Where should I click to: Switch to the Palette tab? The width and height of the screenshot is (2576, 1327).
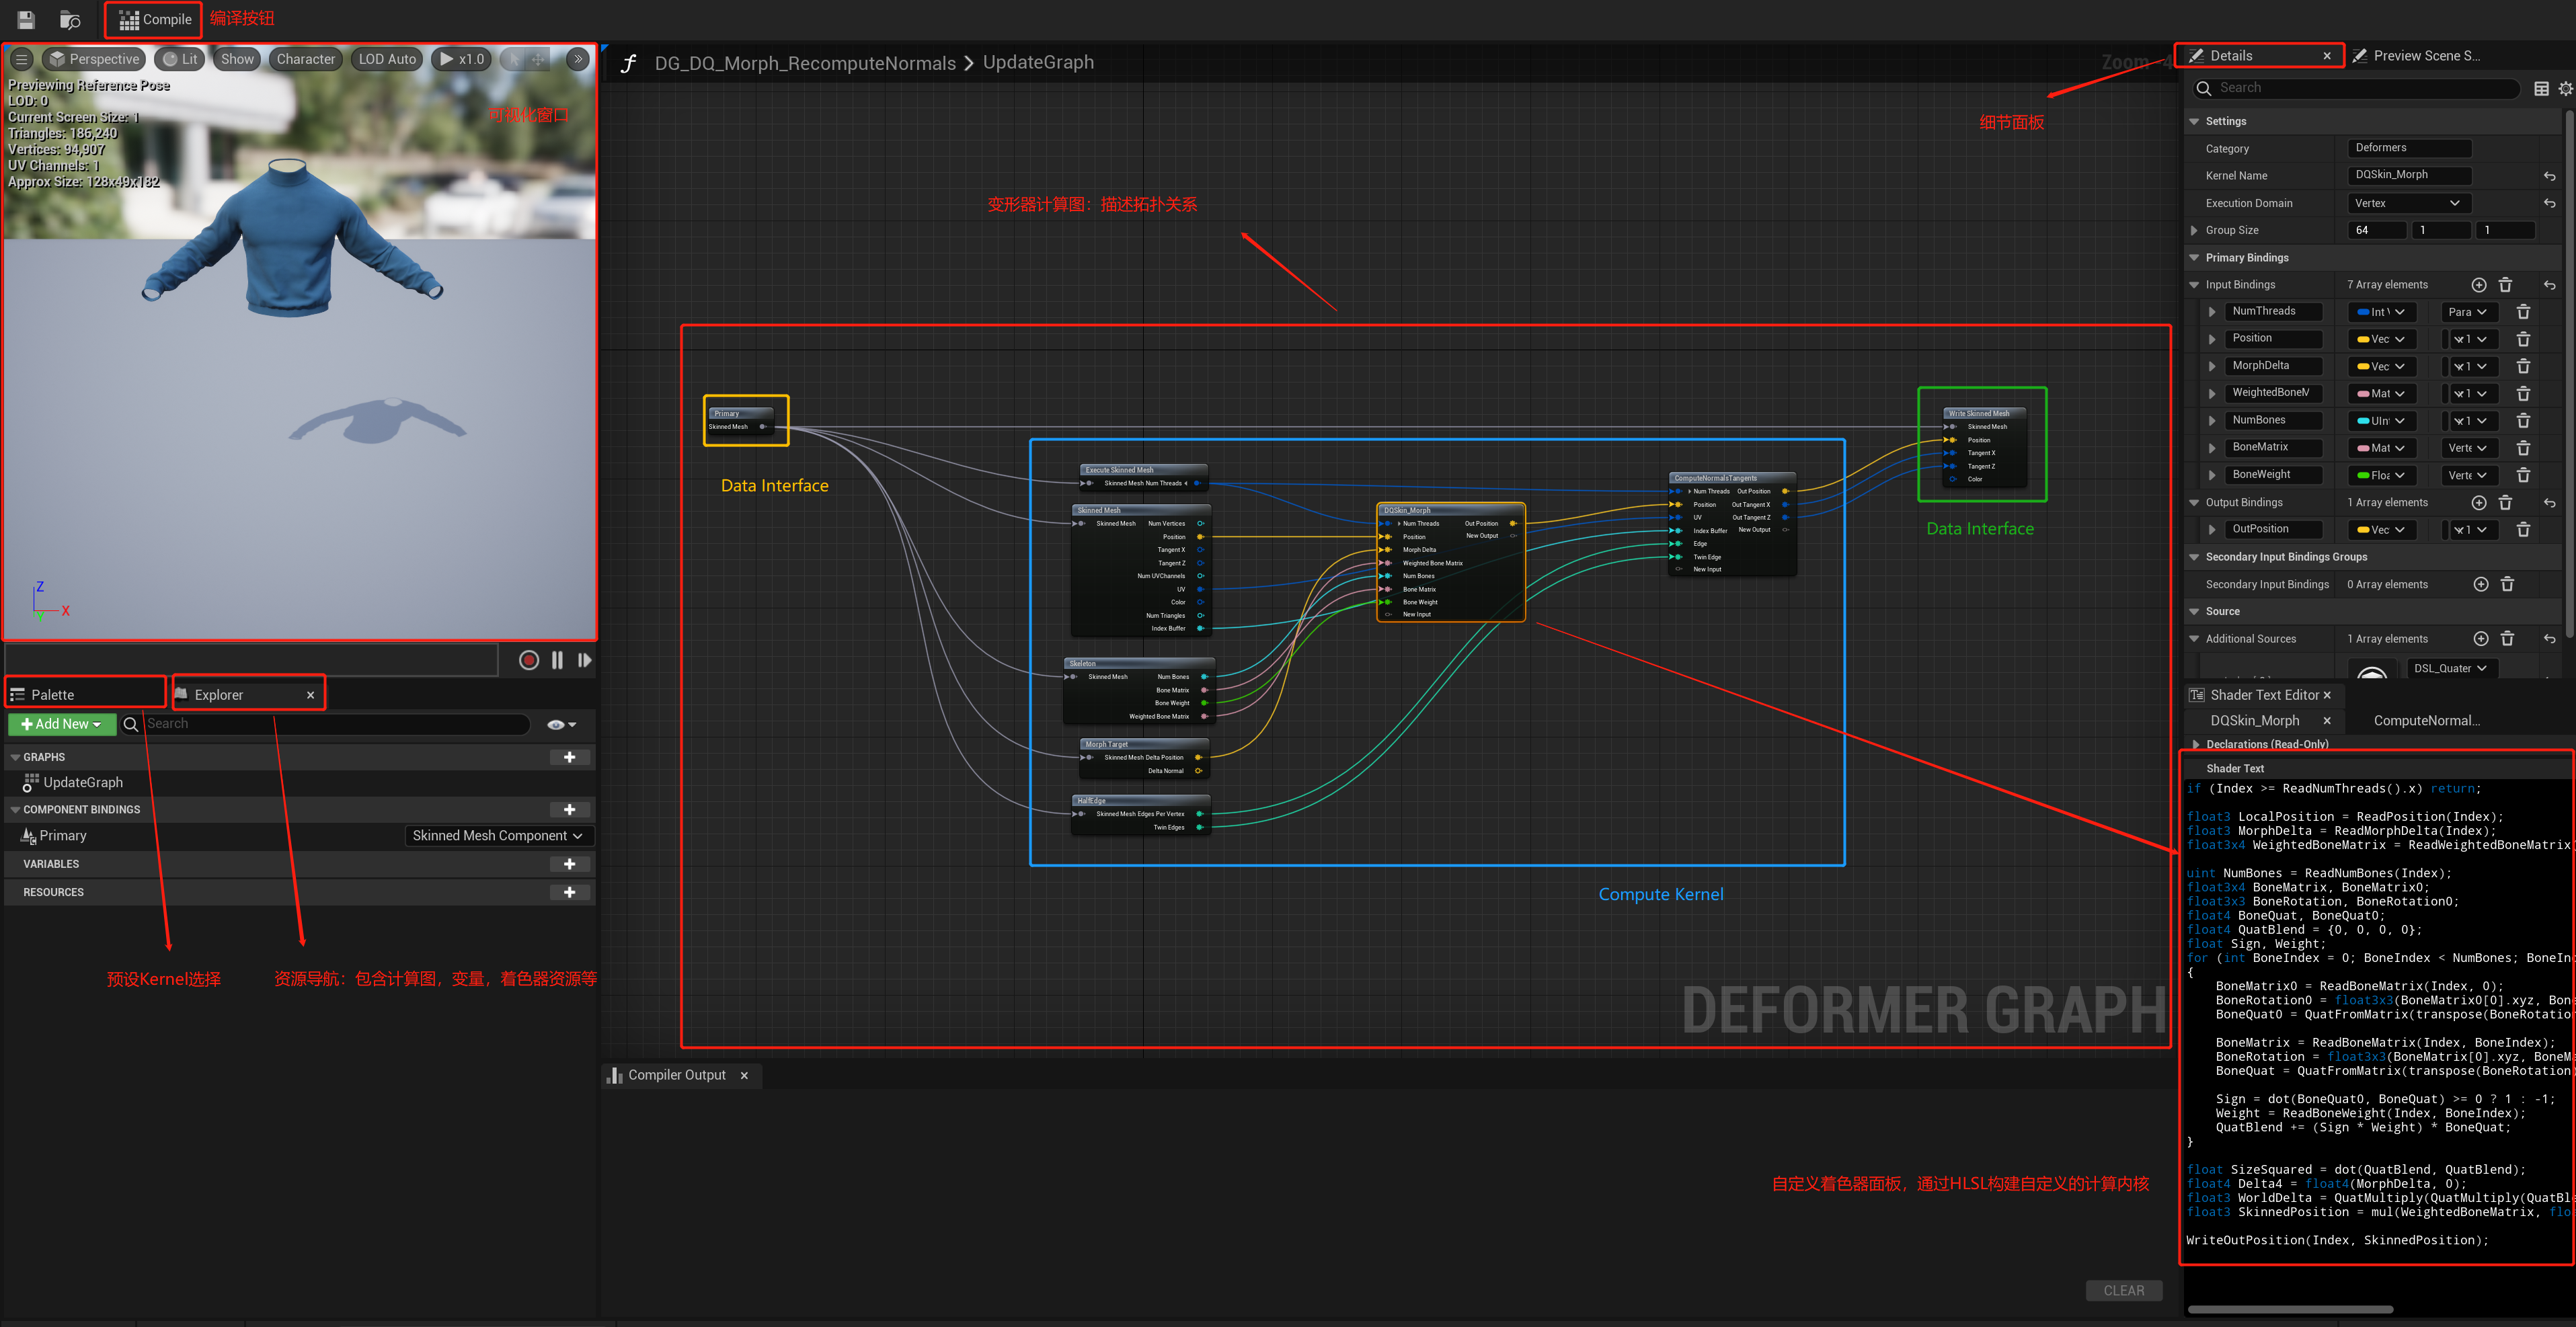[53, 694]
